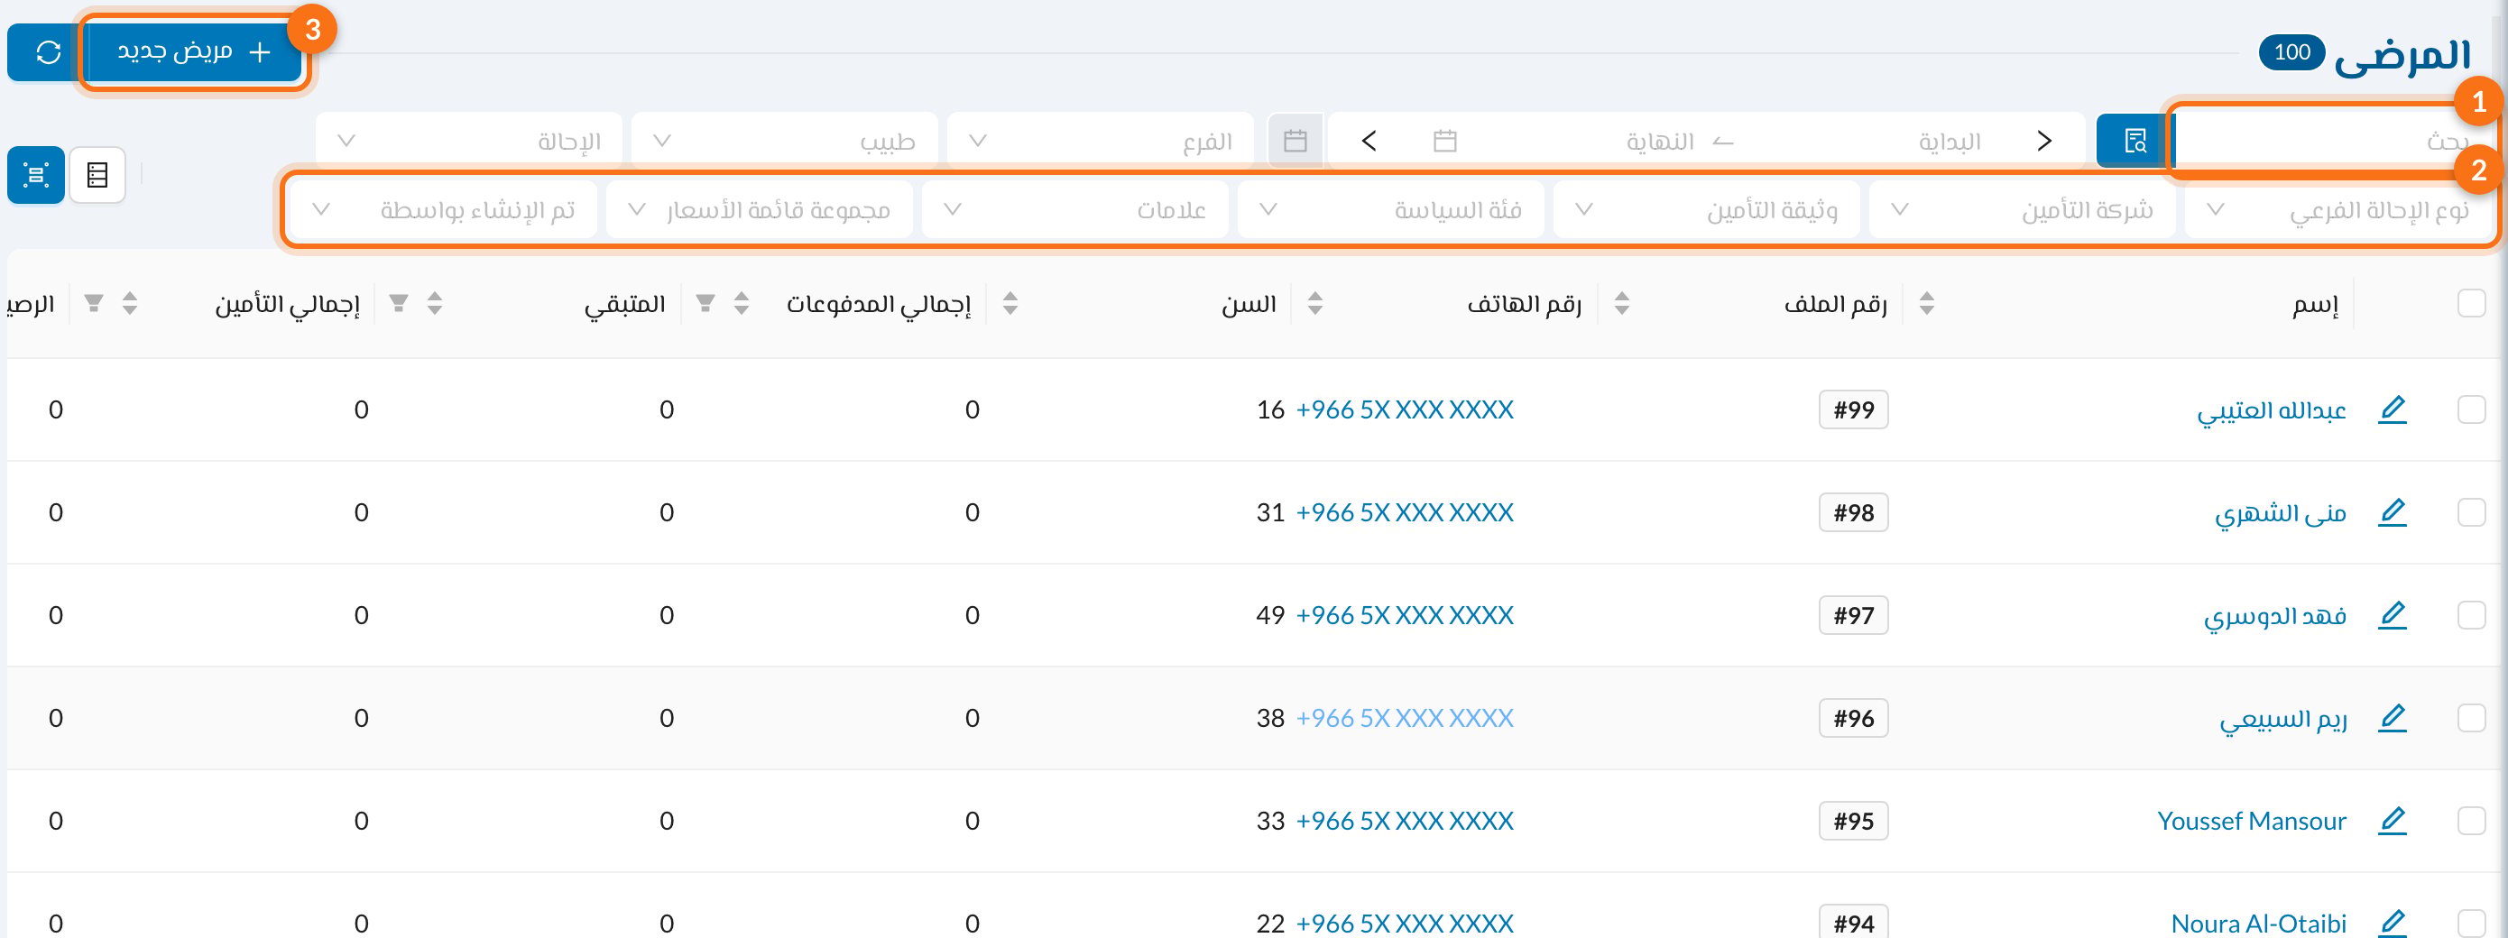Open patient link Noura Al-Otaibi
Image resolution: width=2508 pixels, height=938 pixels.
(x=2259, y=923)
